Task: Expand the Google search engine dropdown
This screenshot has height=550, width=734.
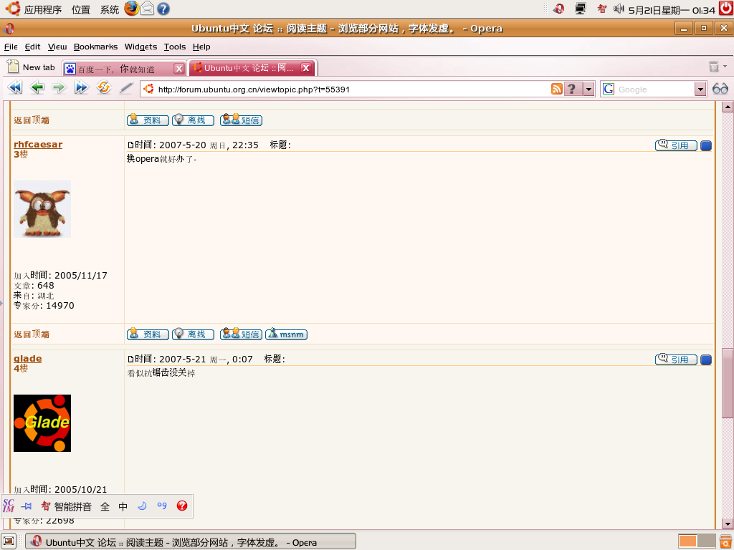Action: pos(700,89)
